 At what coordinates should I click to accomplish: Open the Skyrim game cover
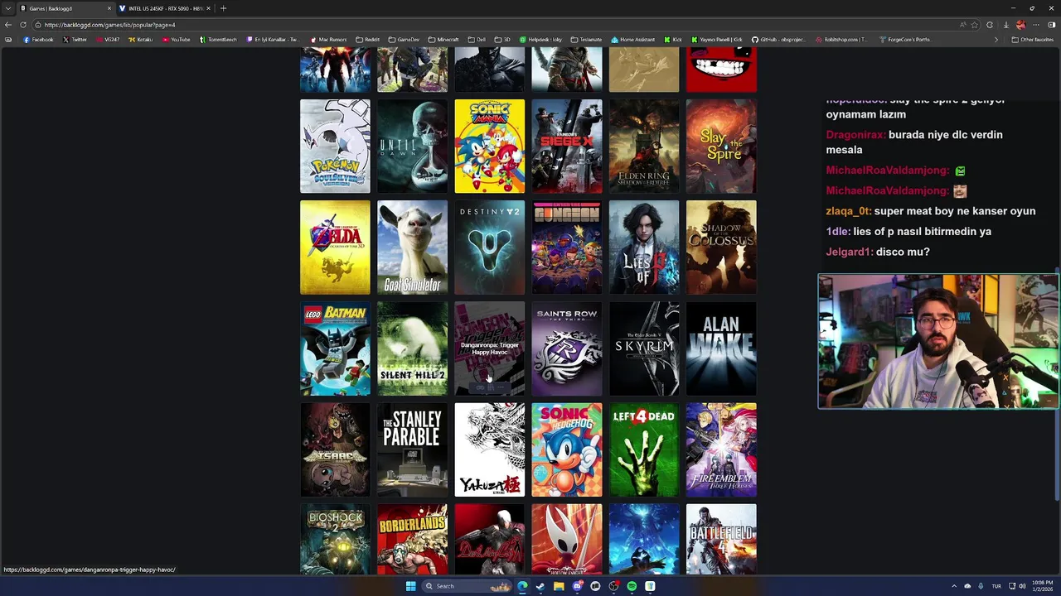tap(644, 348)
